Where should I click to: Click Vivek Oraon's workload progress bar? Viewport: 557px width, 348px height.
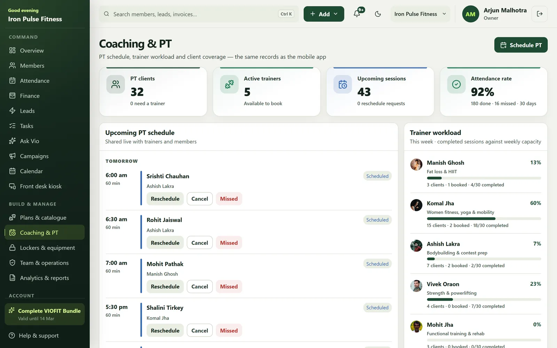tap(484, 300)
